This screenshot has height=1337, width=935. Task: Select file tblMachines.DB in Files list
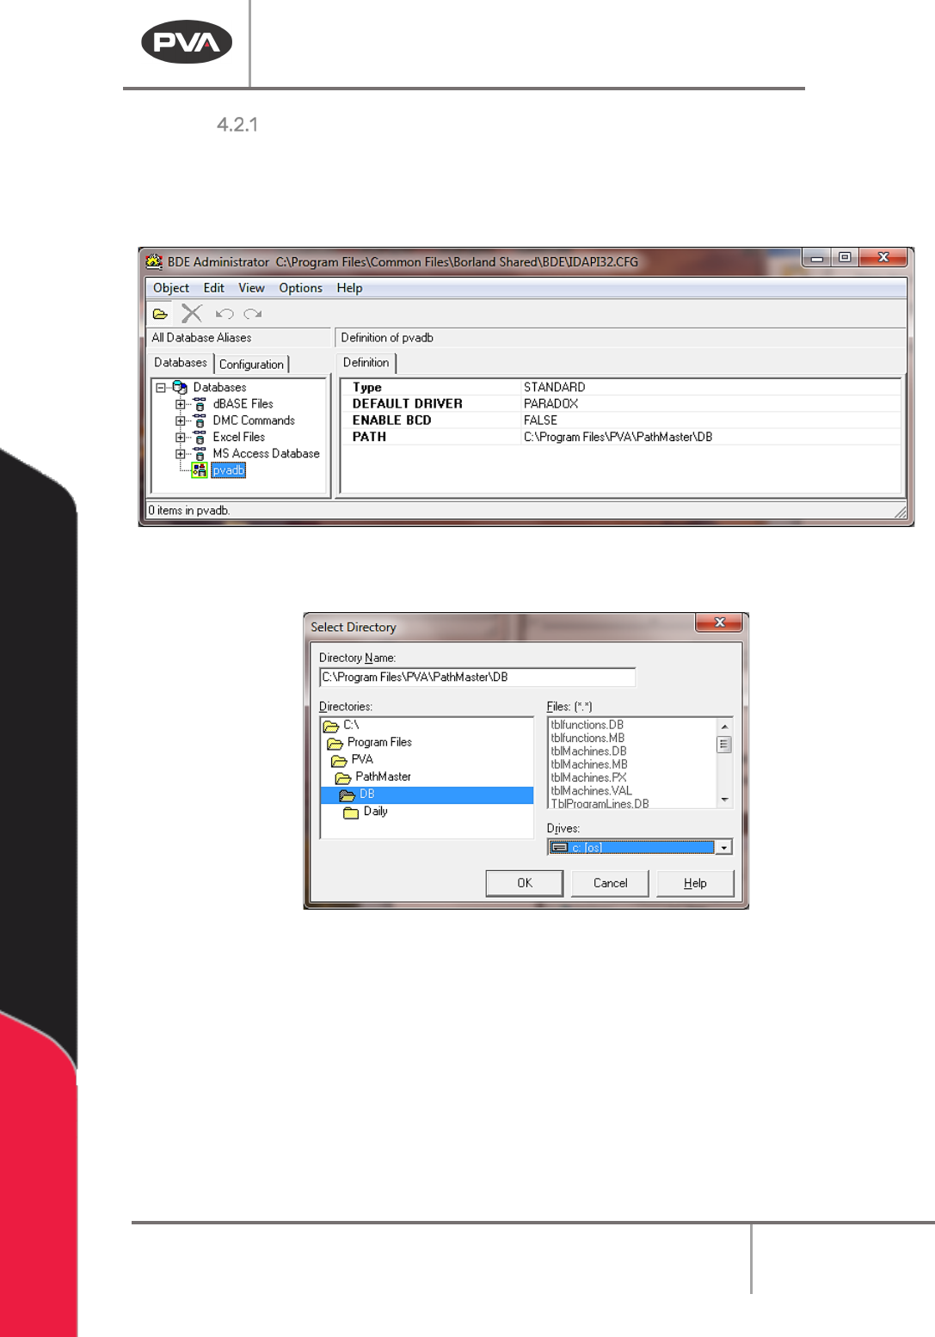(588, 751)
